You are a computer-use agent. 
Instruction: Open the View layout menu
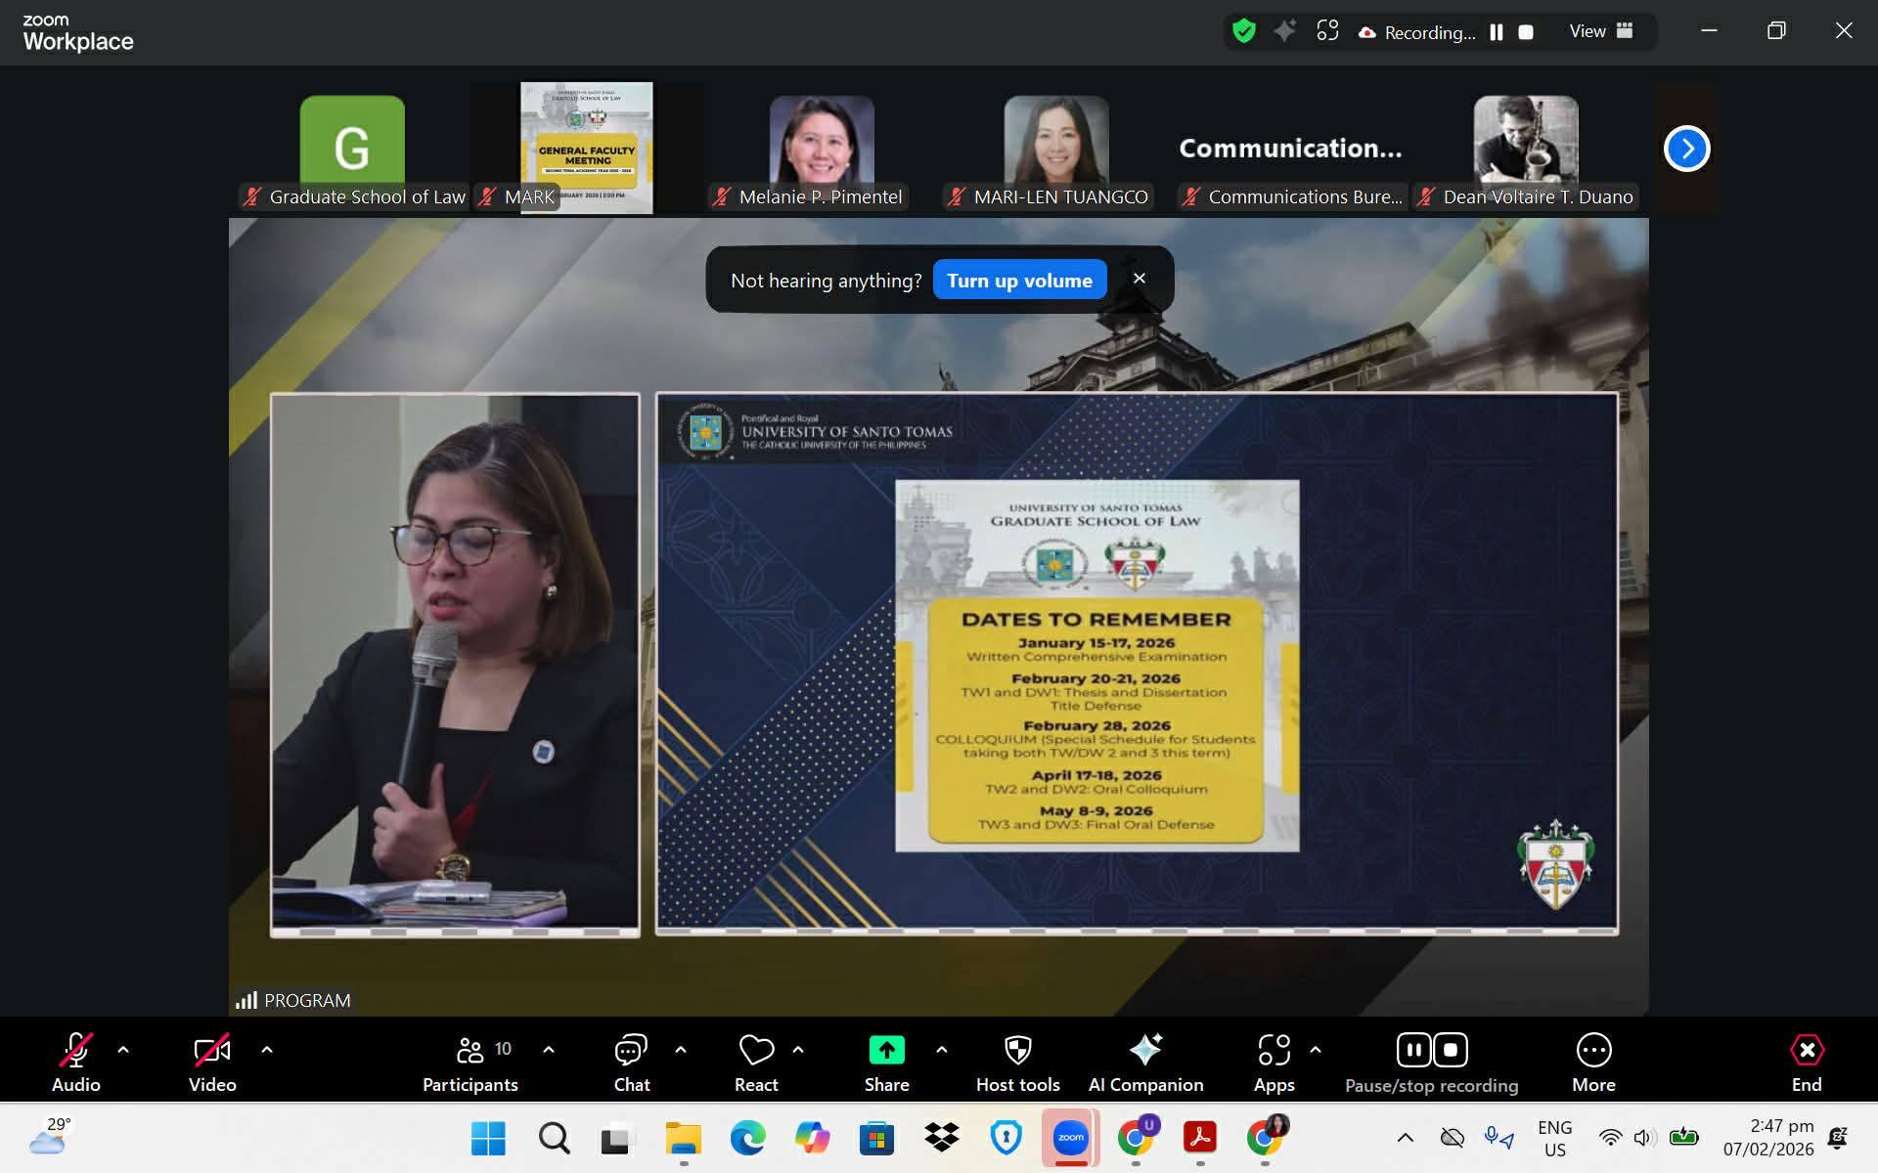coord(1601,31)
